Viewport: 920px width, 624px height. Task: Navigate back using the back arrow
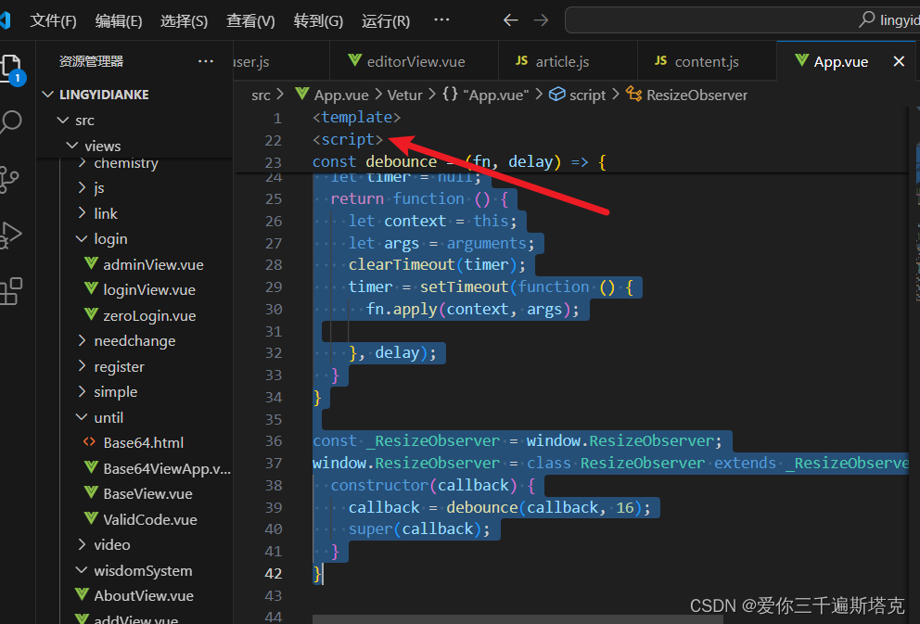[510, 19]
